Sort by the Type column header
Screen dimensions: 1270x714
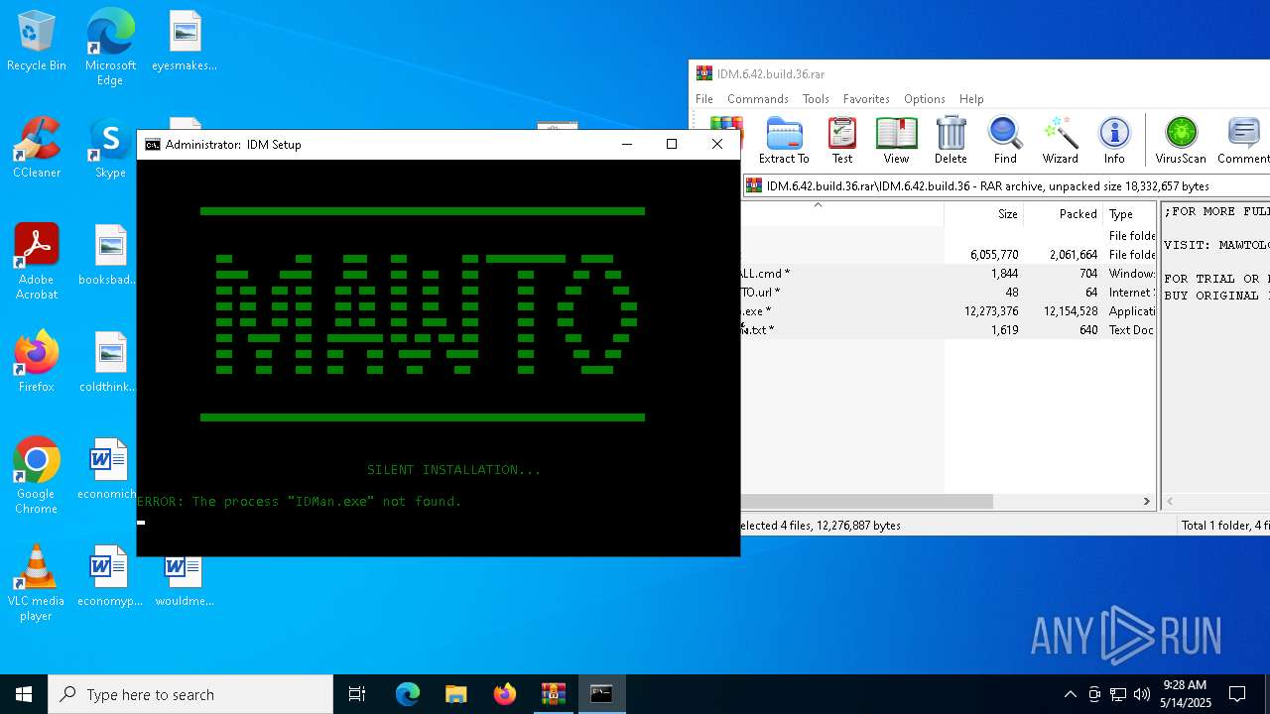[1129, 214]
